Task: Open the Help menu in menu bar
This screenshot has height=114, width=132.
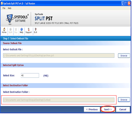Action: pyautogui.click(x=9, y=8)
